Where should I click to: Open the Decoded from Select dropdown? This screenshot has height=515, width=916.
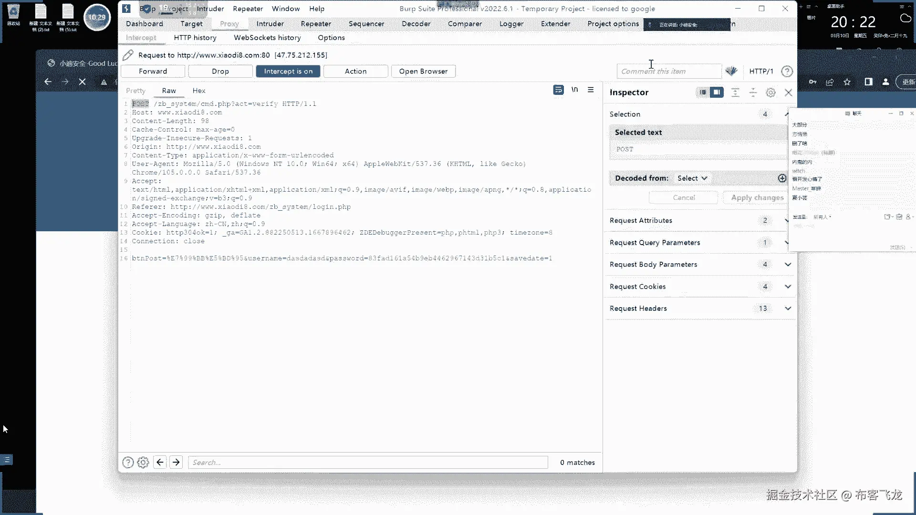tap(692, 178)
